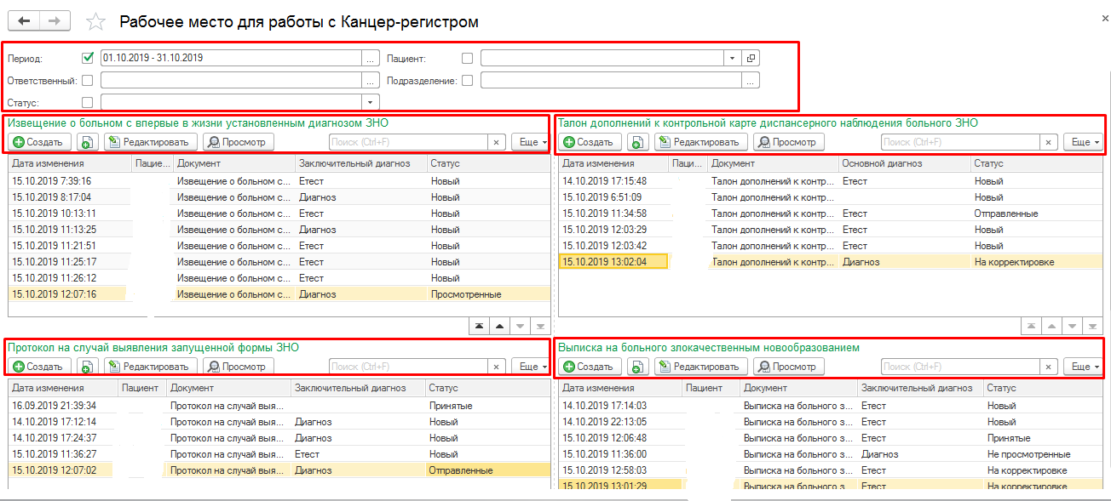Add this page to favorites with the star
This screenshot has width=1111, height=501.
pyautogui.click(x=97, y=22)
